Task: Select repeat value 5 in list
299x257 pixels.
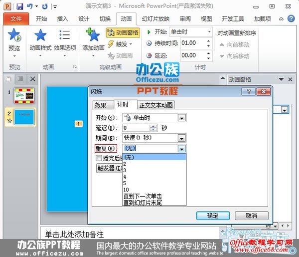Action: click(154, 183)
